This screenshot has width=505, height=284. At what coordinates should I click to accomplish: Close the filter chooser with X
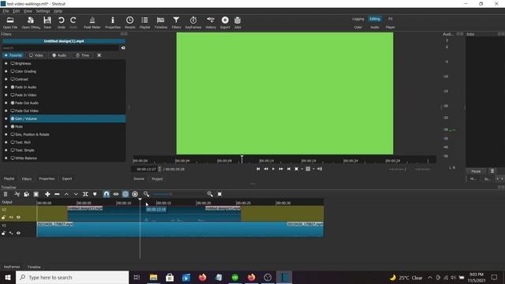click(x=99, y=55)
